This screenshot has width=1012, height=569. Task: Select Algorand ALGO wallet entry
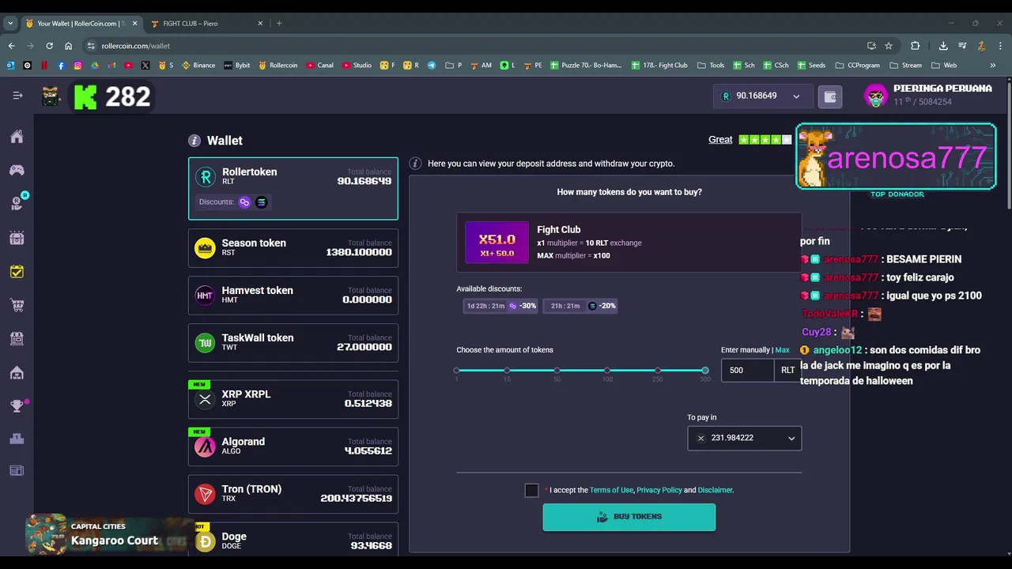(x=293, y=447)
